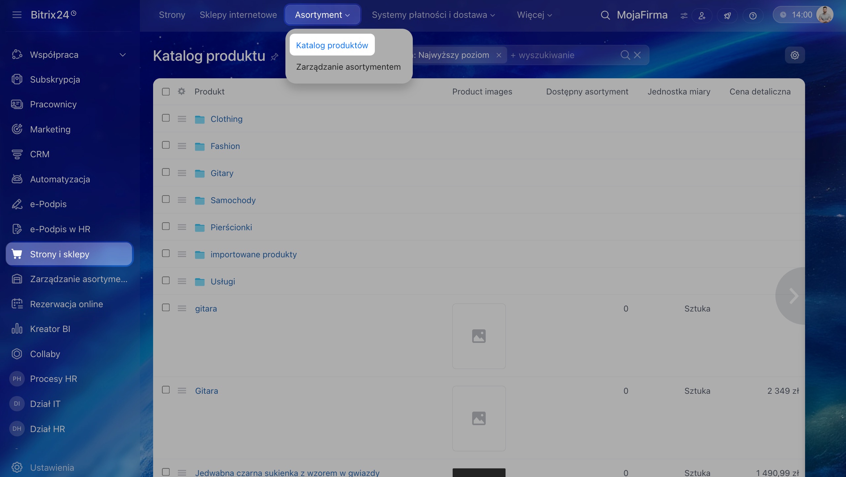846x477 pixels.
Task: Click the drag handle for Clothing row
Action: [x=182, y=119]
